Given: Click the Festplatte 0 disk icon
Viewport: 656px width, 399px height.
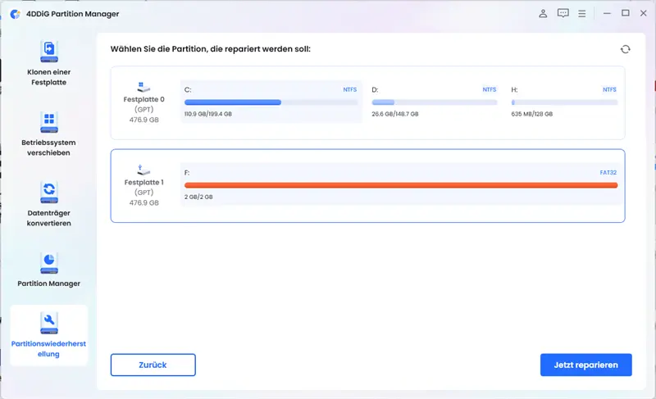Looking at the screenshot, I should [143, 88].
